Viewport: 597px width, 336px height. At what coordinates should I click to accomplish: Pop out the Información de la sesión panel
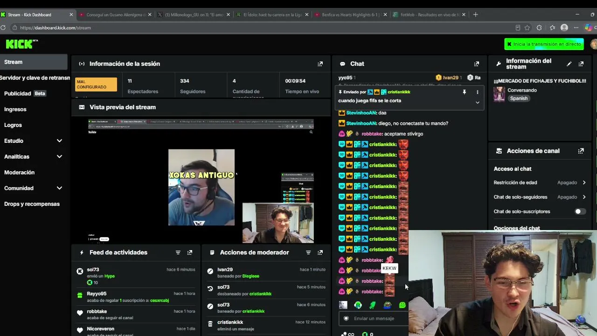(x=320, y=64)
